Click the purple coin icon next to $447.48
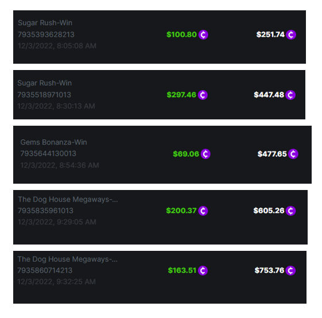322x318 pixels. [x=290, y=95]
